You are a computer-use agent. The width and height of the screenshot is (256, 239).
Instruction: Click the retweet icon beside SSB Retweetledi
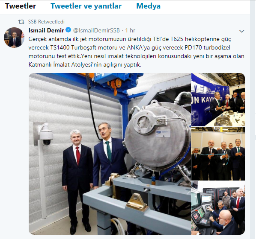point(21,22)
